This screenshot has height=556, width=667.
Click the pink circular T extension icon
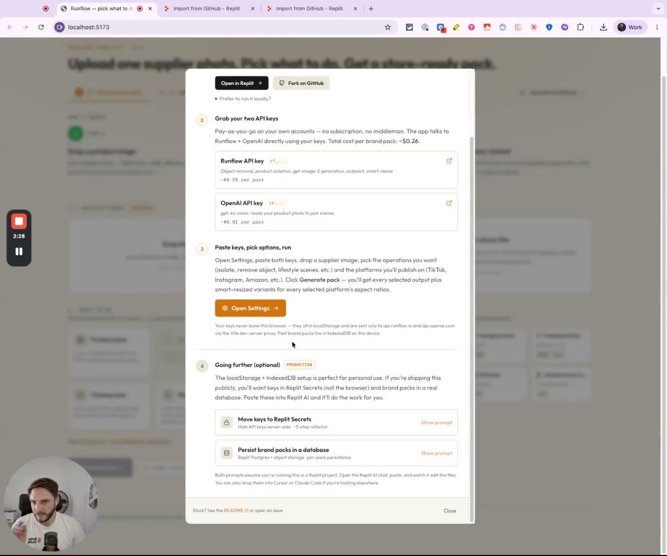[x=471, y=27]
